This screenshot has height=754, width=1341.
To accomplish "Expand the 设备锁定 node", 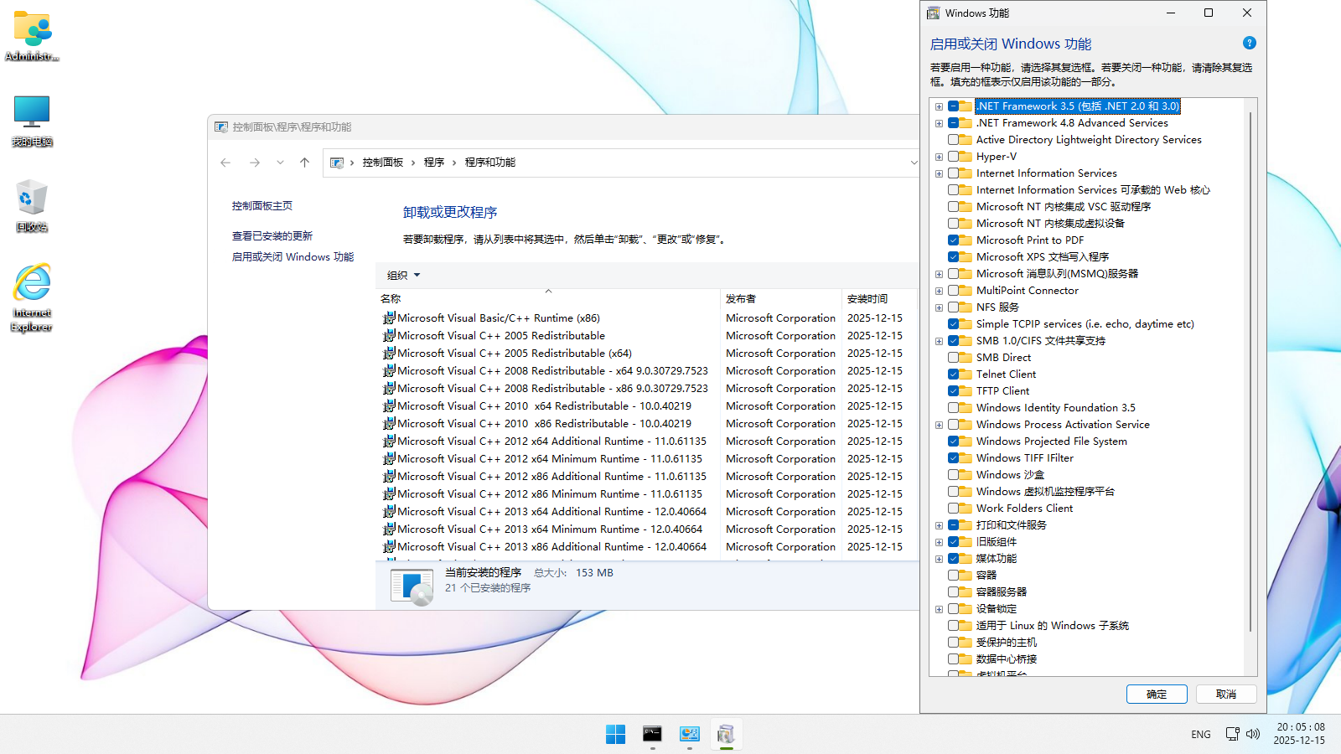I will 939,609.
